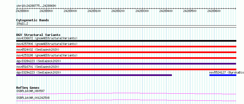
Task: Select the red nsv4257906 variant bar
Action: point(126,47)
